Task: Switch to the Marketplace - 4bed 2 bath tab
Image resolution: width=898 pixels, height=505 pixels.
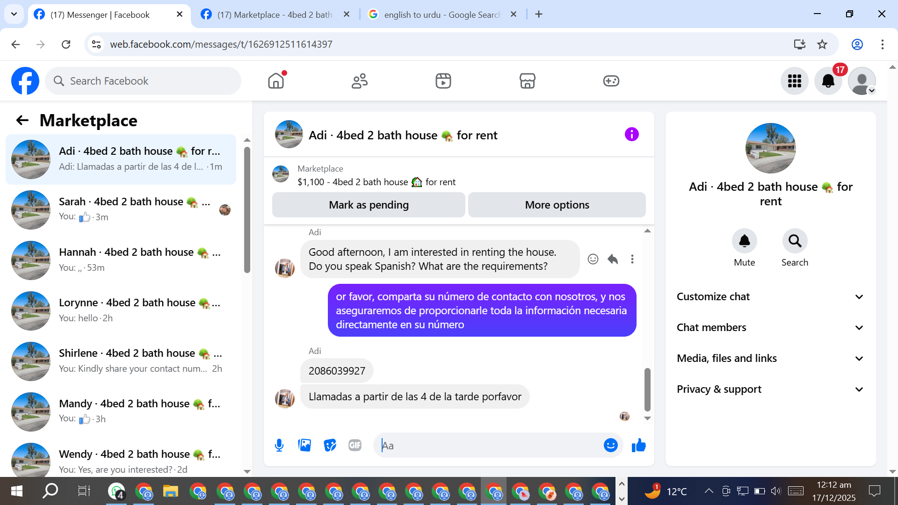Action: 275,14
